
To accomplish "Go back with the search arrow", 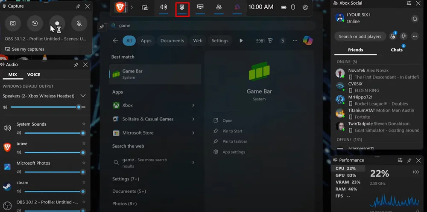I will [115, 41].
